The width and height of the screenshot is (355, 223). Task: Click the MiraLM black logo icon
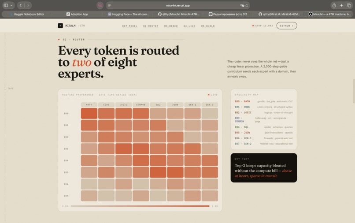pos(60,26)
